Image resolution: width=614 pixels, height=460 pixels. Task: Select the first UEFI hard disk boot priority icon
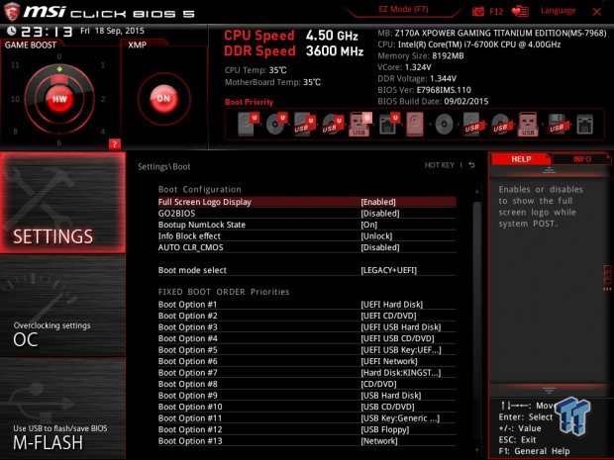249,124
